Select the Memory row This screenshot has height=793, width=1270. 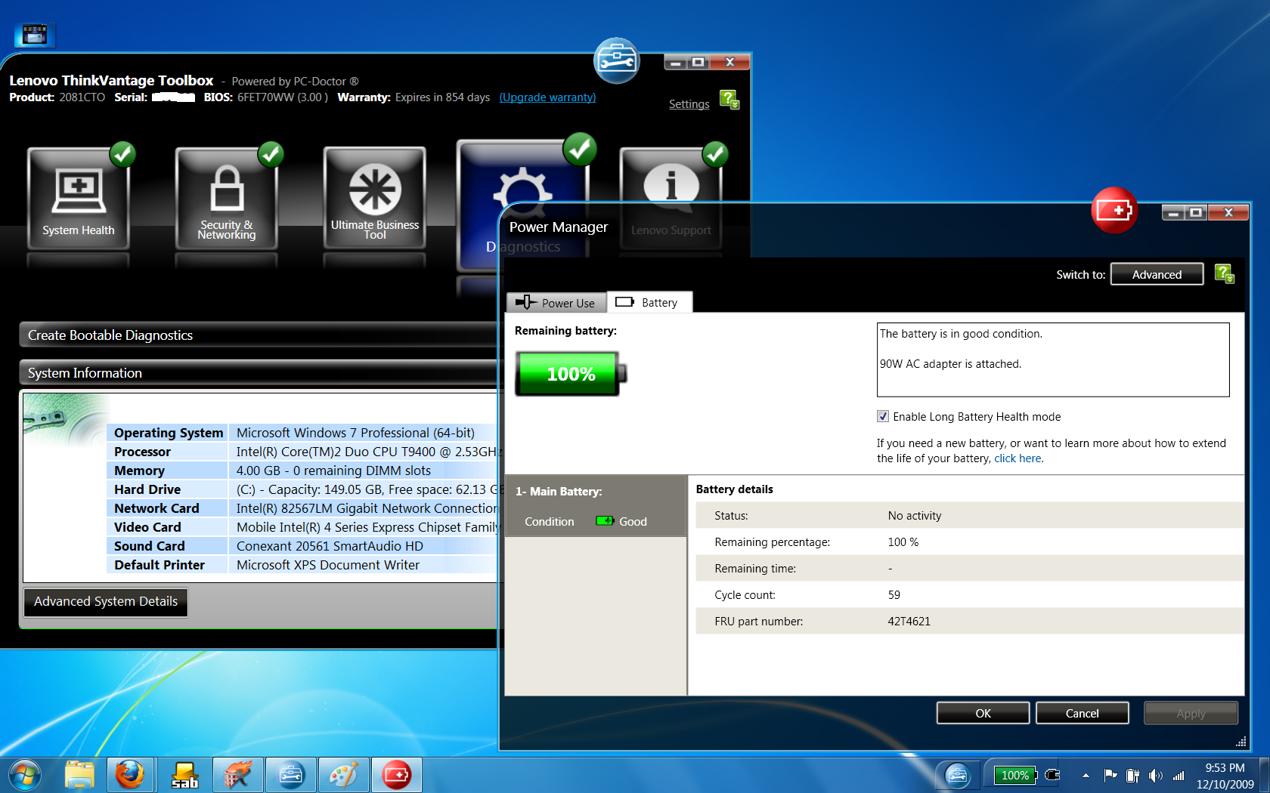(x=302, y=471)
